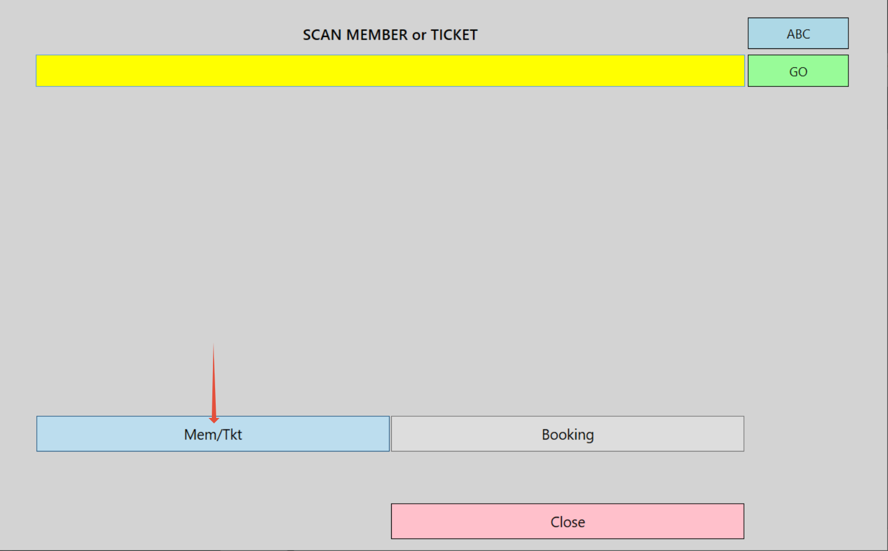Tap the light blue ABC key
The image size is (888, 551).
[798, 34]
